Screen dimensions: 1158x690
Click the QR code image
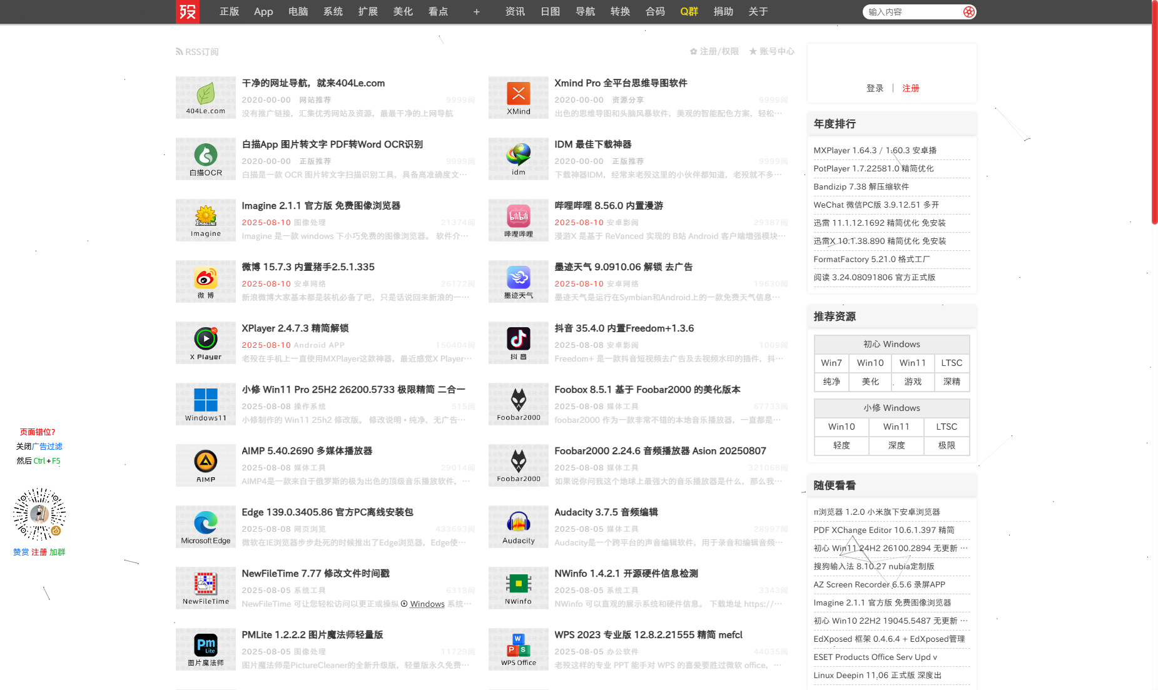pyautogui.click(x=39, y=514)
